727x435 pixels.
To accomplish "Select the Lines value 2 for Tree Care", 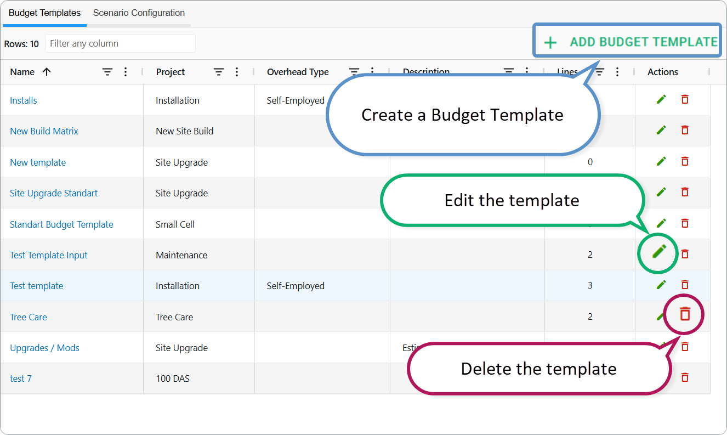I will (x=590, y=317).
